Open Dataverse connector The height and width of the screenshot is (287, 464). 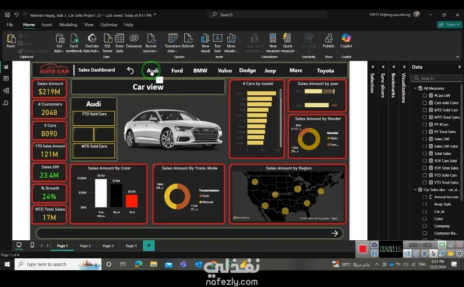click(x=134, y=41)
